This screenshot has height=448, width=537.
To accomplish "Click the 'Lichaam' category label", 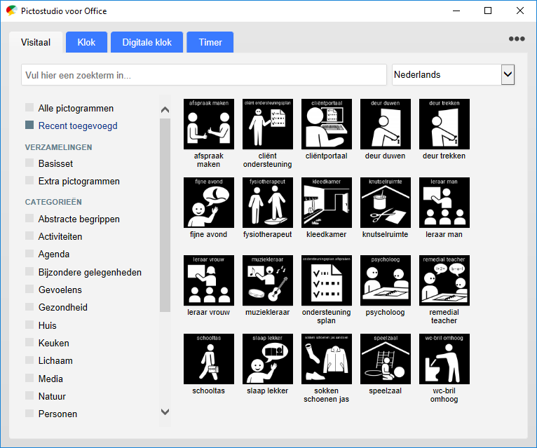I will pyautogui.click(x=55, y=360).
